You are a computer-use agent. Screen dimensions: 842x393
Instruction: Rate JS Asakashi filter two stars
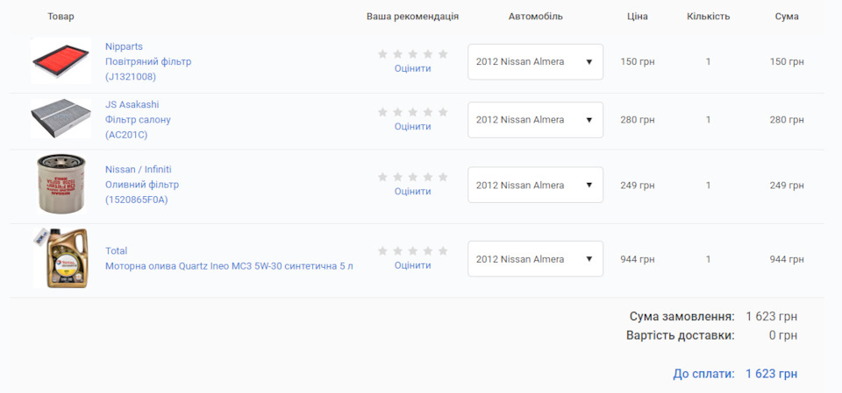click(x=397, y=112)
